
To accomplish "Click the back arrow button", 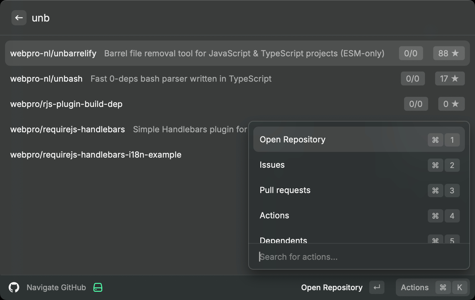I will coord(19,18).
